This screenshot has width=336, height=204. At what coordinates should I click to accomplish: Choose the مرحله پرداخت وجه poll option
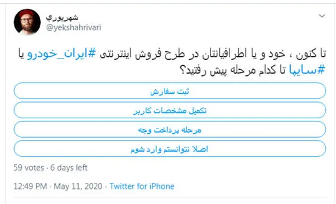(170, 129)
